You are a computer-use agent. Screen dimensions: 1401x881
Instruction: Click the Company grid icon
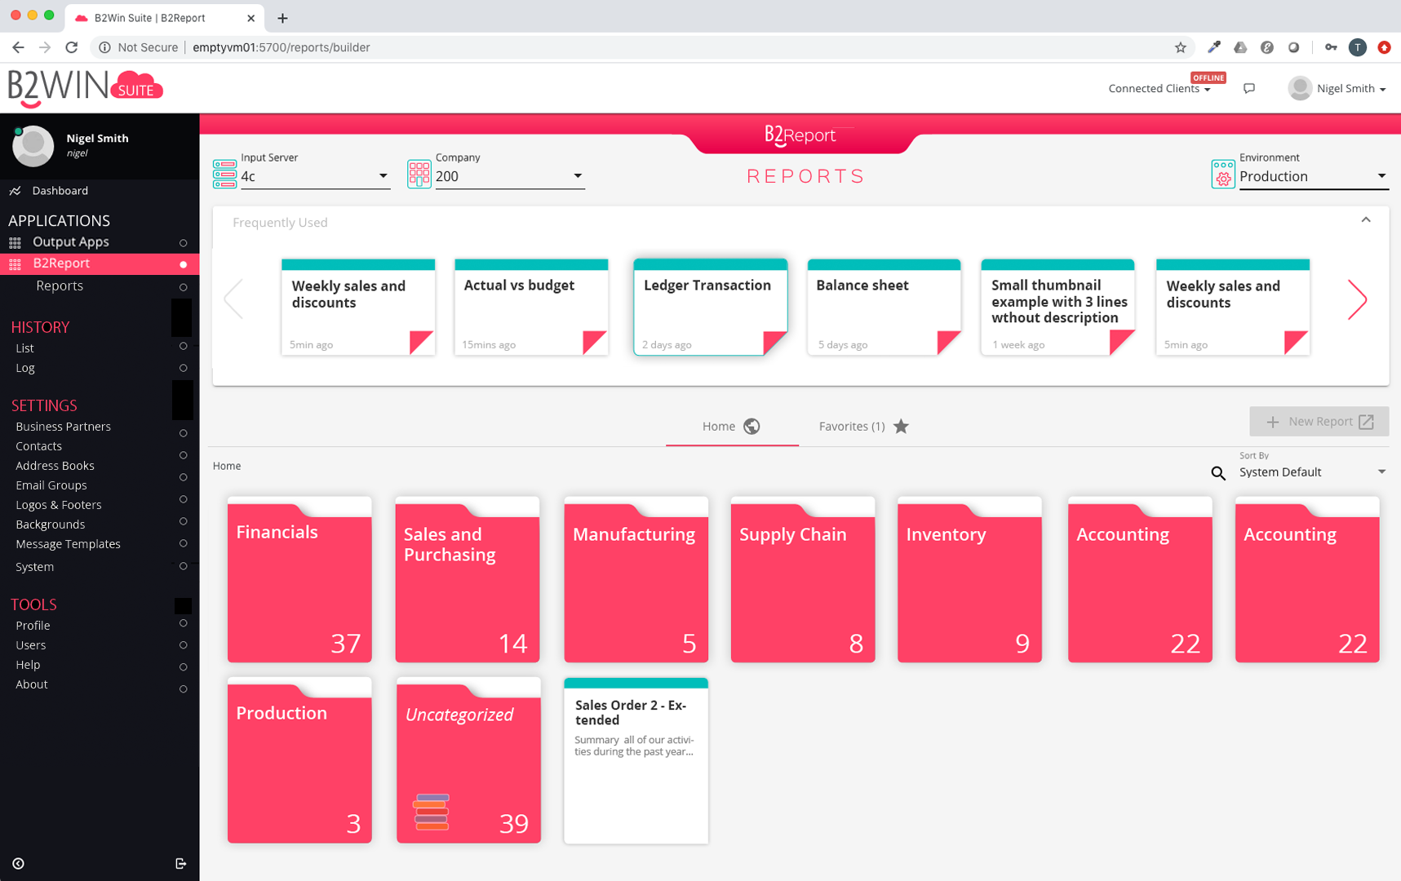[419, 175]
